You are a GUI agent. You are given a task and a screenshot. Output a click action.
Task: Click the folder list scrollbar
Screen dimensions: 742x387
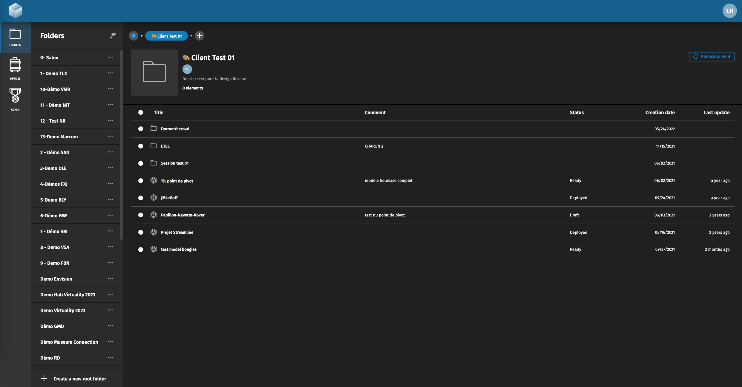tap(121, 145)
